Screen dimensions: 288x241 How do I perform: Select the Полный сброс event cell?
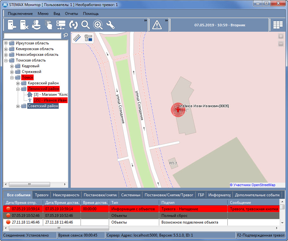(x=193, y=215)
